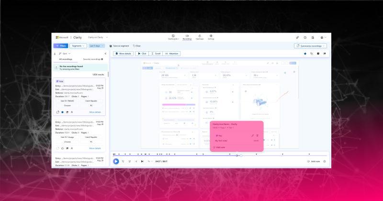Image resolution: width=383 pixels, height=201 pixels.
Task: Open the documentation icon in header
Action: 313,38
